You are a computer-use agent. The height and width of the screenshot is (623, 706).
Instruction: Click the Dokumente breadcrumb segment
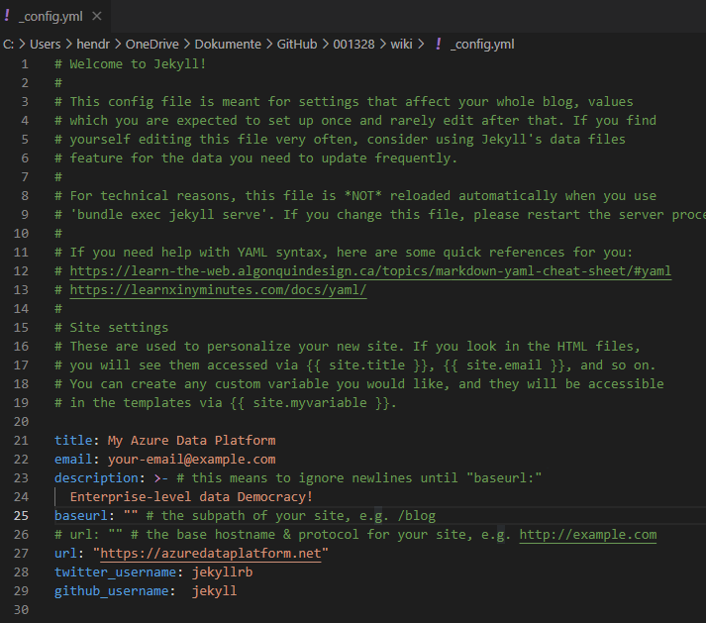228,44
